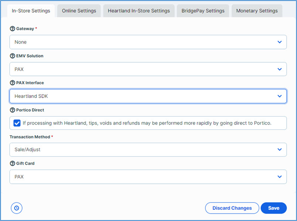Screen dimensions: 297x221
Task: Select the In-Store Settings tab
Action: coord(30,11)
